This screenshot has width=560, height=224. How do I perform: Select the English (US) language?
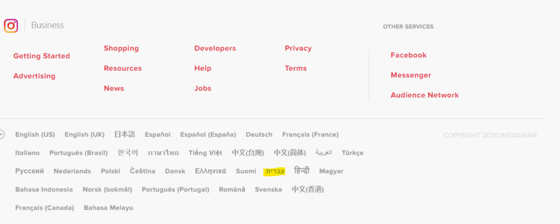pos(35,135)
